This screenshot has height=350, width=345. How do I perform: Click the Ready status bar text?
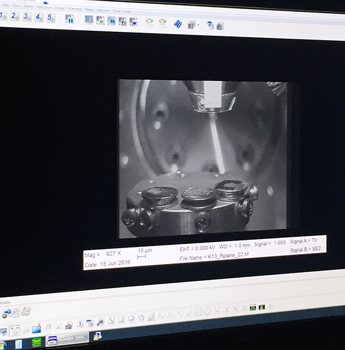click(5, 303)
